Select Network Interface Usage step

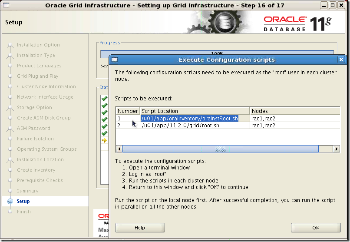pos(45,97)
